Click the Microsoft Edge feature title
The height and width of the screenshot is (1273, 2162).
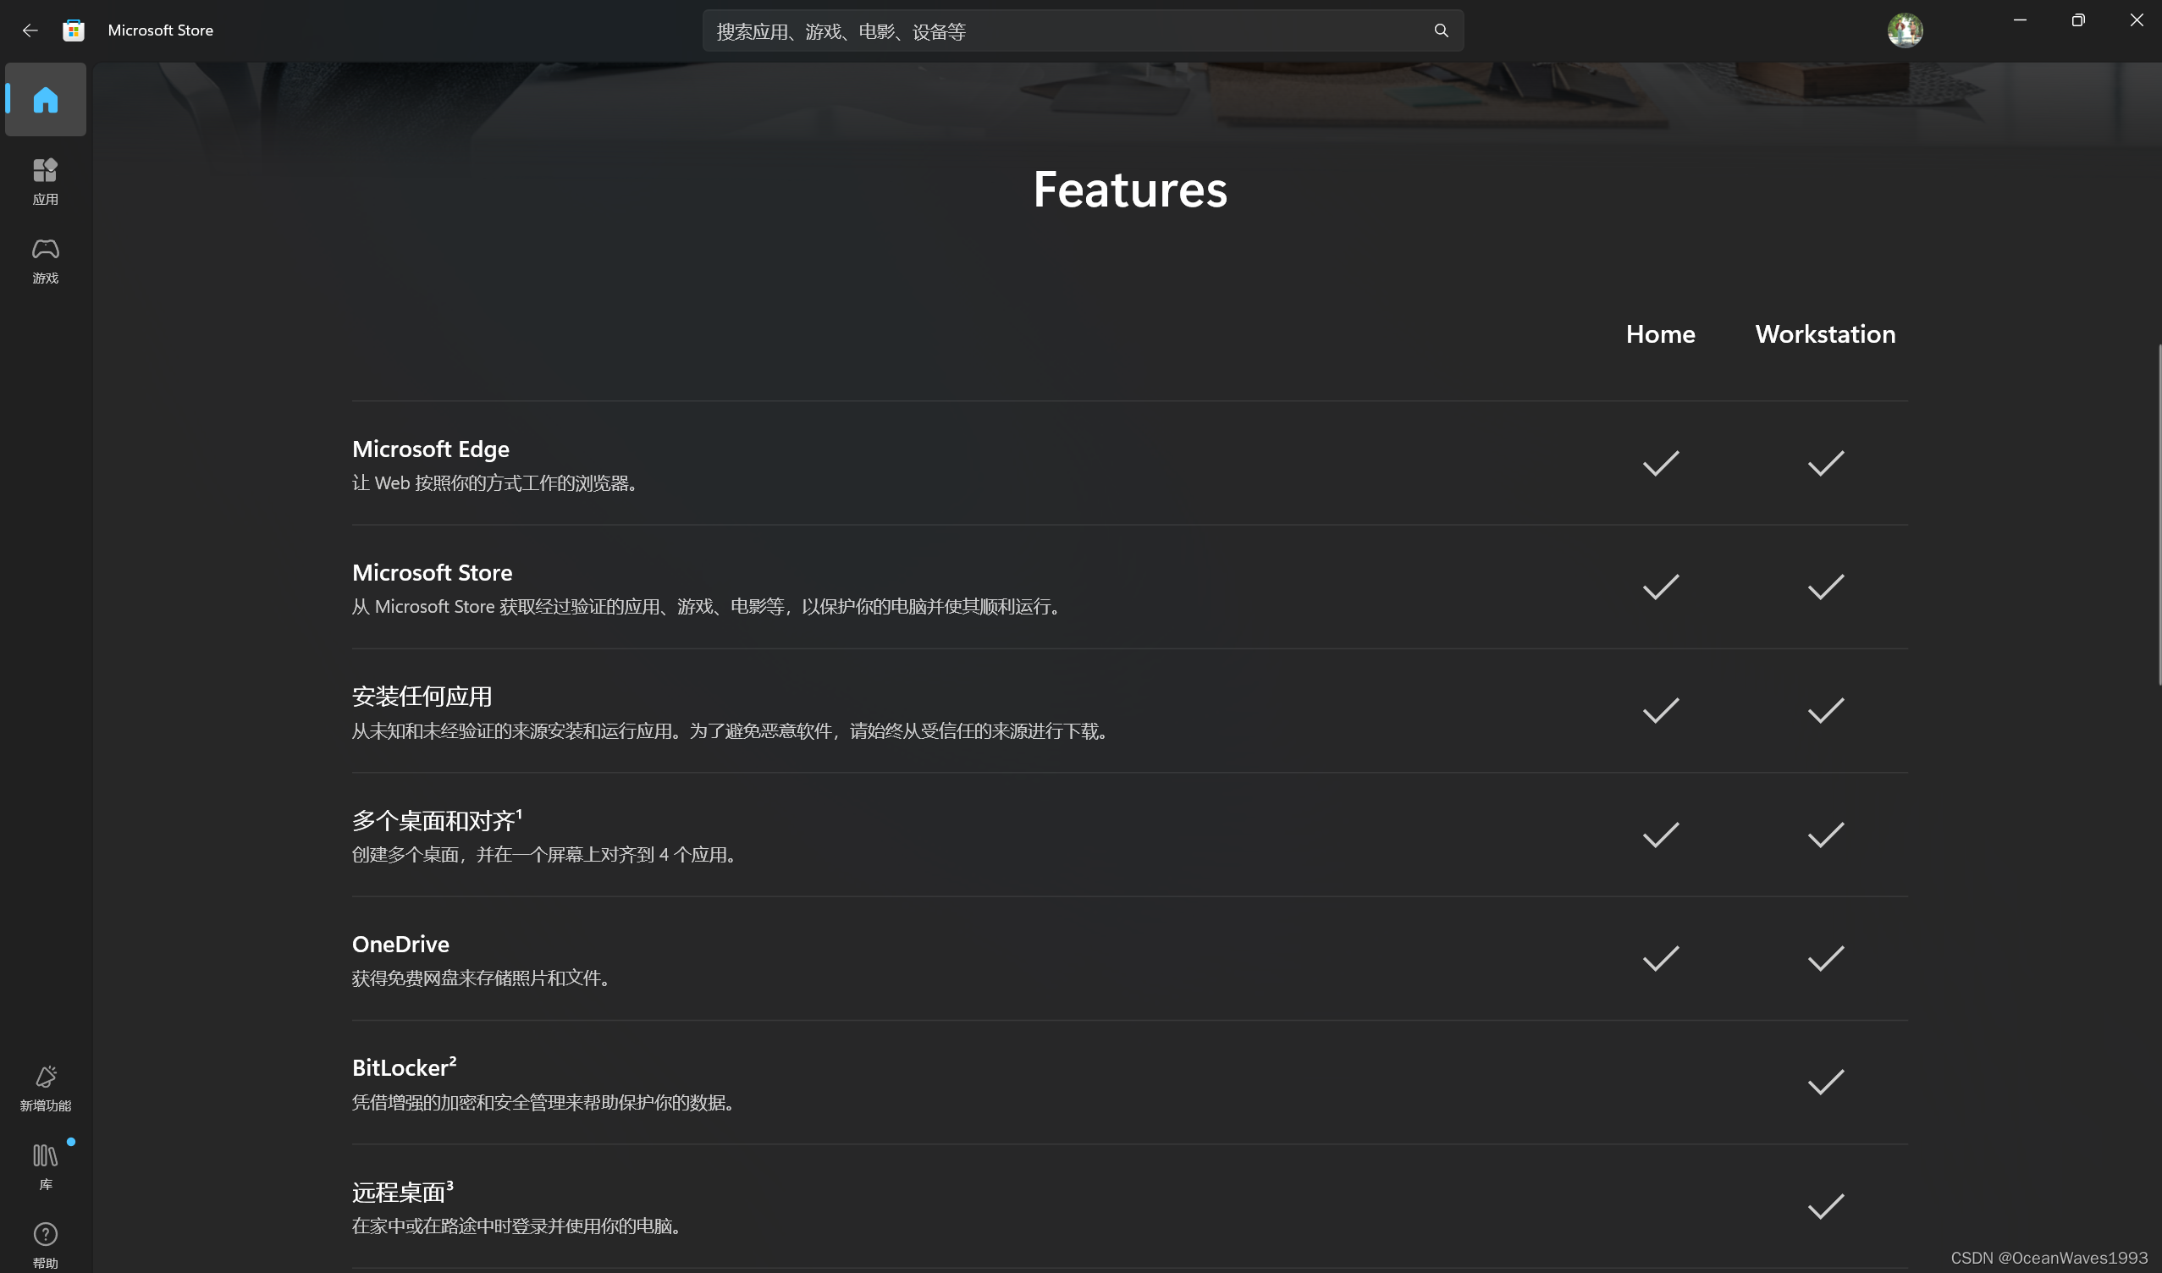430,449
